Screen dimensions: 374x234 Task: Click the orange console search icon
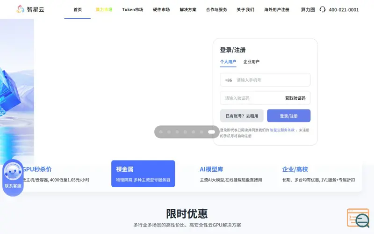point(358,218)
